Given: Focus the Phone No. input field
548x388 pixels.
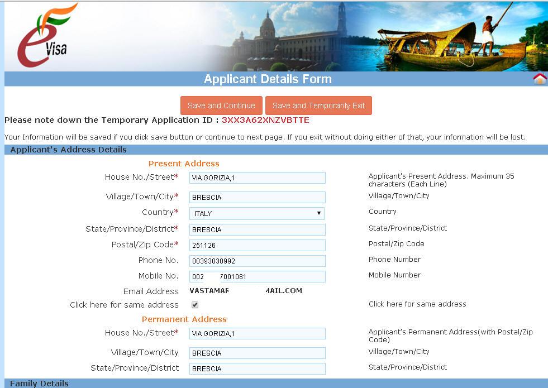Looking at the screenshot, I should [257, 261].
